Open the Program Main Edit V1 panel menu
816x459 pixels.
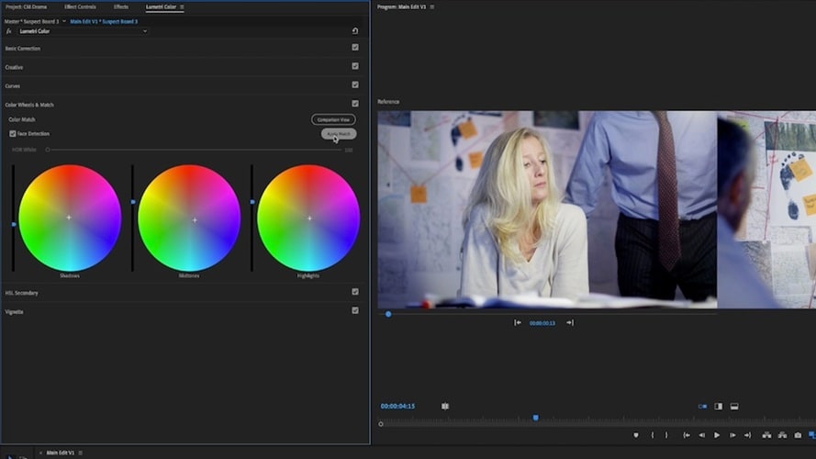pyautogui.click(x=432, y=6)
